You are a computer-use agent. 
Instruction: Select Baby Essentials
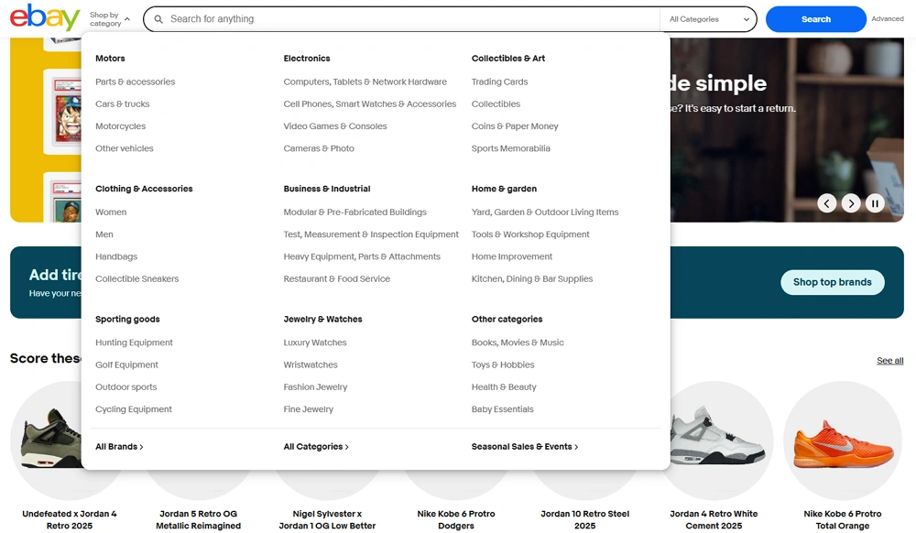(502, 409)
